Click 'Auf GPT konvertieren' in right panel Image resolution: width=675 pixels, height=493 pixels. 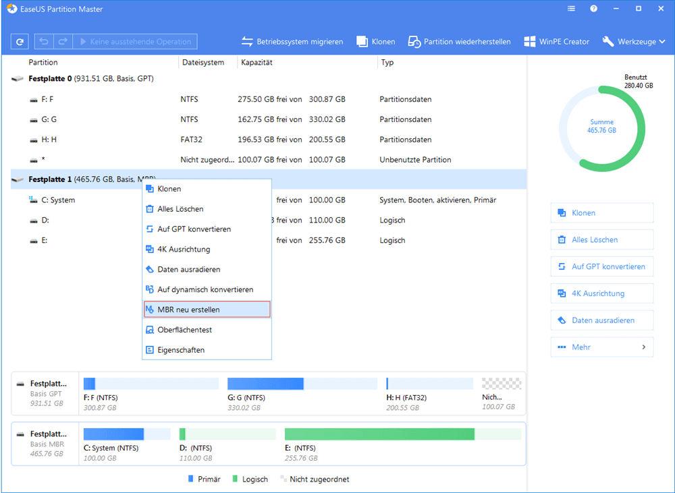(602, 266)
